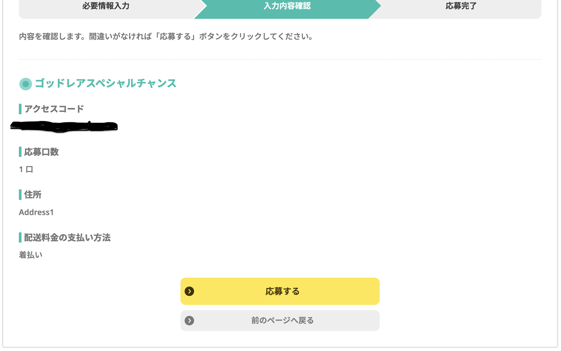Image resolution: width=561 pixels, height=351 pixels.
Task: Click the 1口 entry count value
Action: (26, 169)
